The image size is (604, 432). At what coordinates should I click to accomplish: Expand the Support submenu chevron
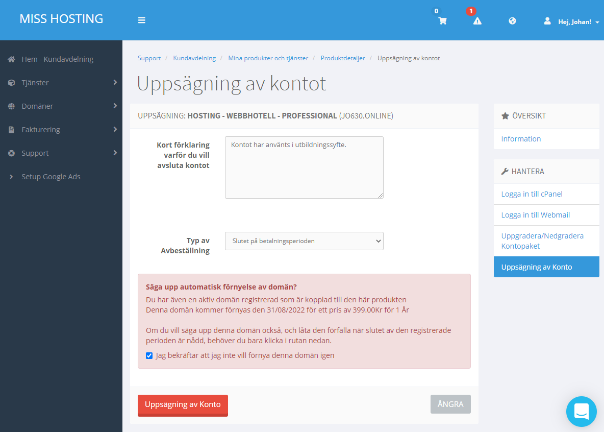115,153
